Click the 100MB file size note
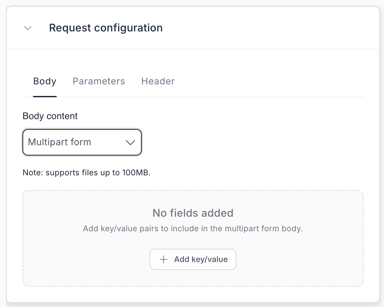384x307 pixels. (x=86, y=173)
